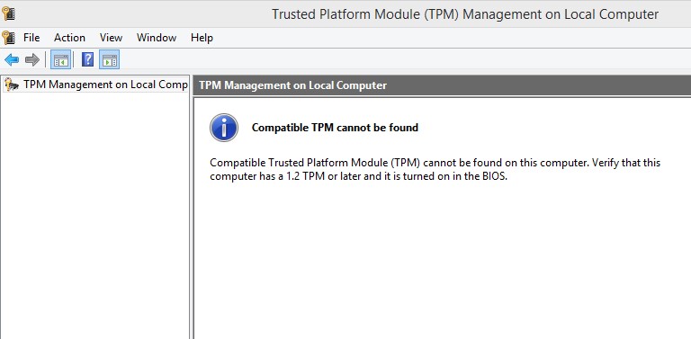Open the Help menu
The image size is (691, 339).
202,38
